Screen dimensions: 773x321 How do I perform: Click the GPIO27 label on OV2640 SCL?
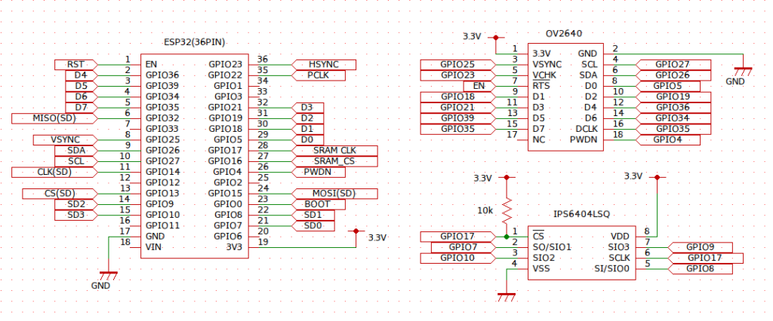pyautogui.click(x=673, y=65)
